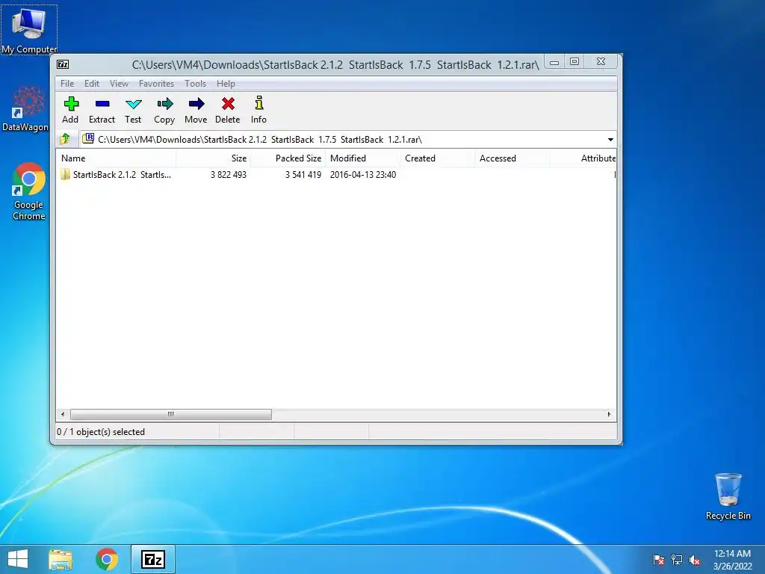Open the View menu
Viewport: 765px width, 574px height.
pyautogui.click(x=119, y=84)
